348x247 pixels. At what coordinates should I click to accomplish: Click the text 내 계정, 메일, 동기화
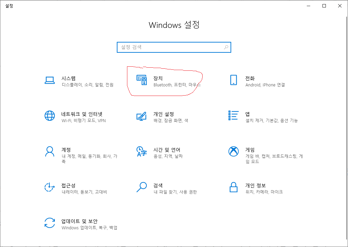(81, 156)
